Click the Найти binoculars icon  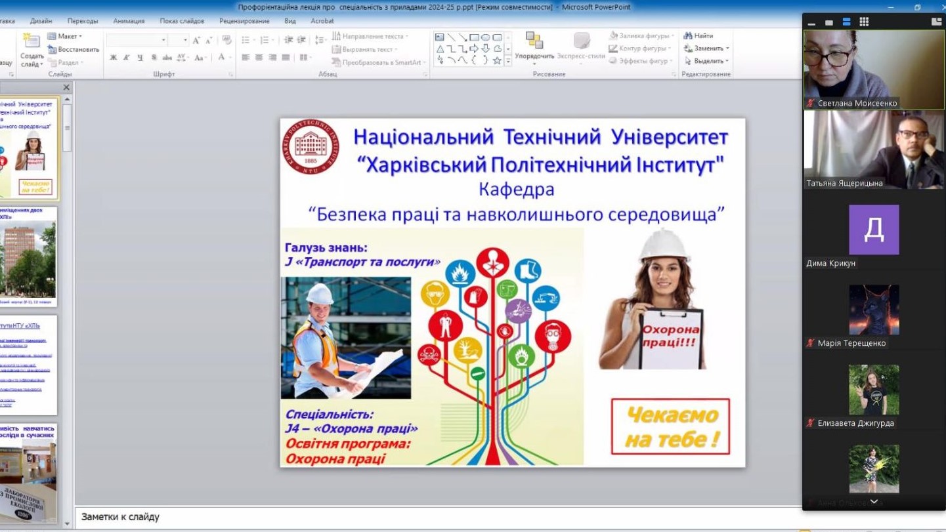[x=688, y=36]
